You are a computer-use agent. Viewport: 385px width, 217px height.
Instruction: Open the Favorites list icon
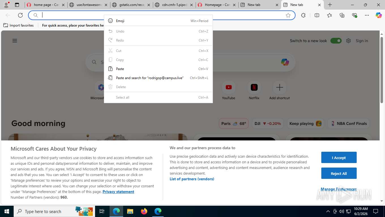(330, 15)
